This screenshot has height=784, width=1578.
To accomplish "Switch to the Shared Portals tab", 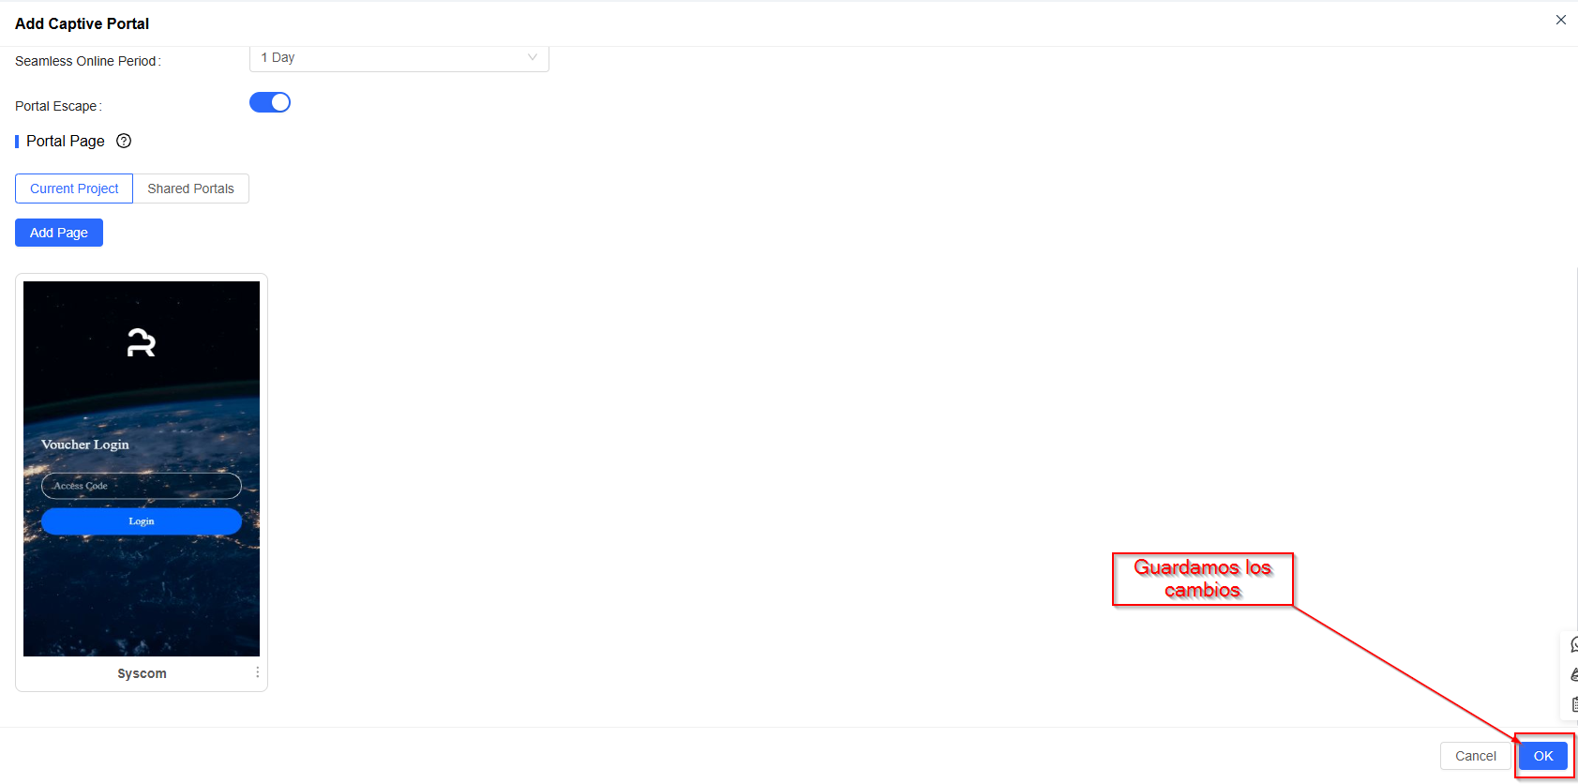I will click(190, 188).
